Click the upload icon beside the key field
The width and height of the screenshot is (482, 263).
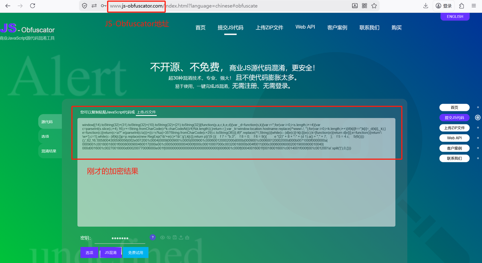181,238
